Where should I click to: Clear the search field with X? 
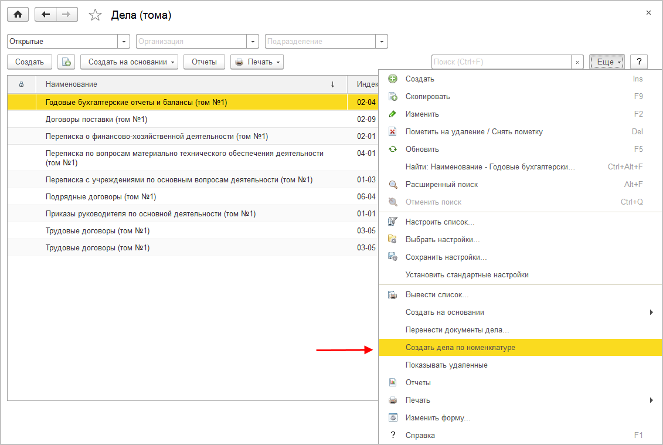[x=577, y=62]
